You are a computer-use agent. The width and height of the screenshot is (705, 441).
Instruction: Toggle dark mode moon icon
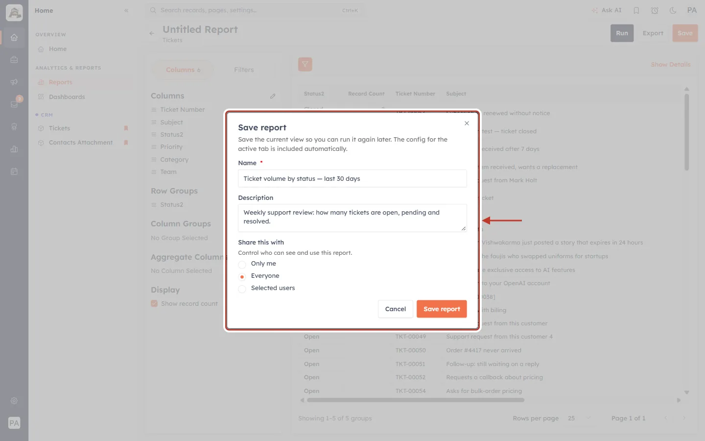tap(673, 10)
